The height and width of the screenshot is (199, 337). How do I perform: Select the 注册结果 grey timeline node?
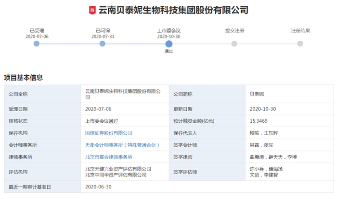tap(300, 44)
